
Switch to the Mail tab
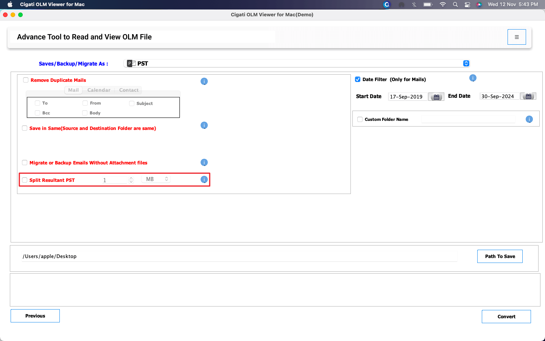73,90
